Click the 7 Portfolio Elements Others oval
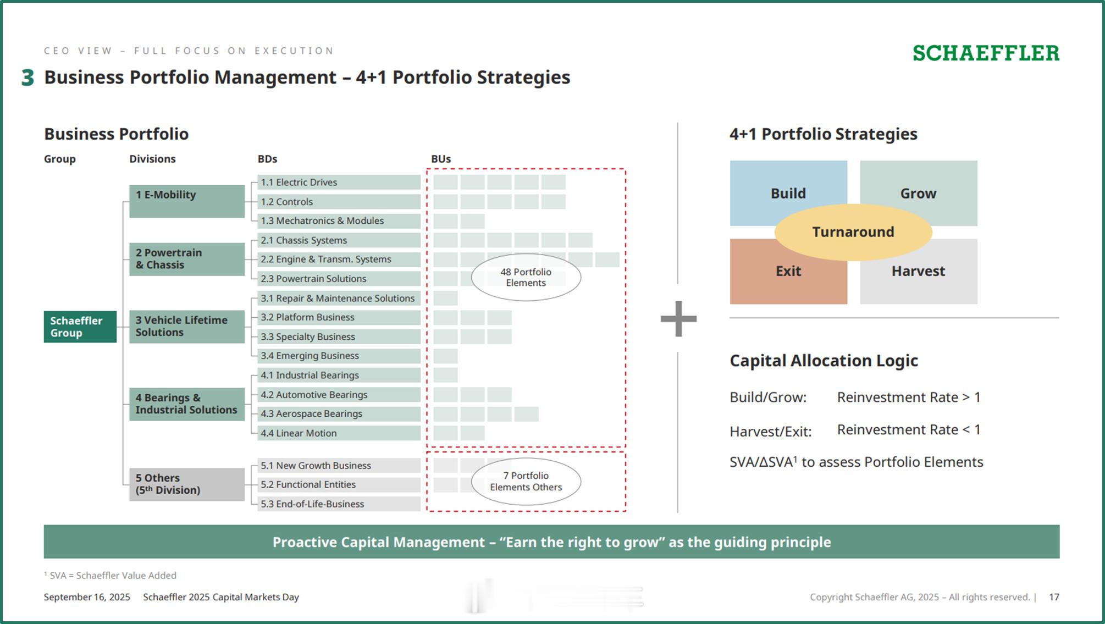Screen dimensions: 1105x624 [x=526, y=482]
